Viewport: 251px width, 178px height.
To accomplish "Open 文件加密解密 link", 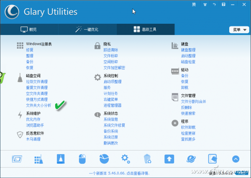I will [x=114, y=68].
